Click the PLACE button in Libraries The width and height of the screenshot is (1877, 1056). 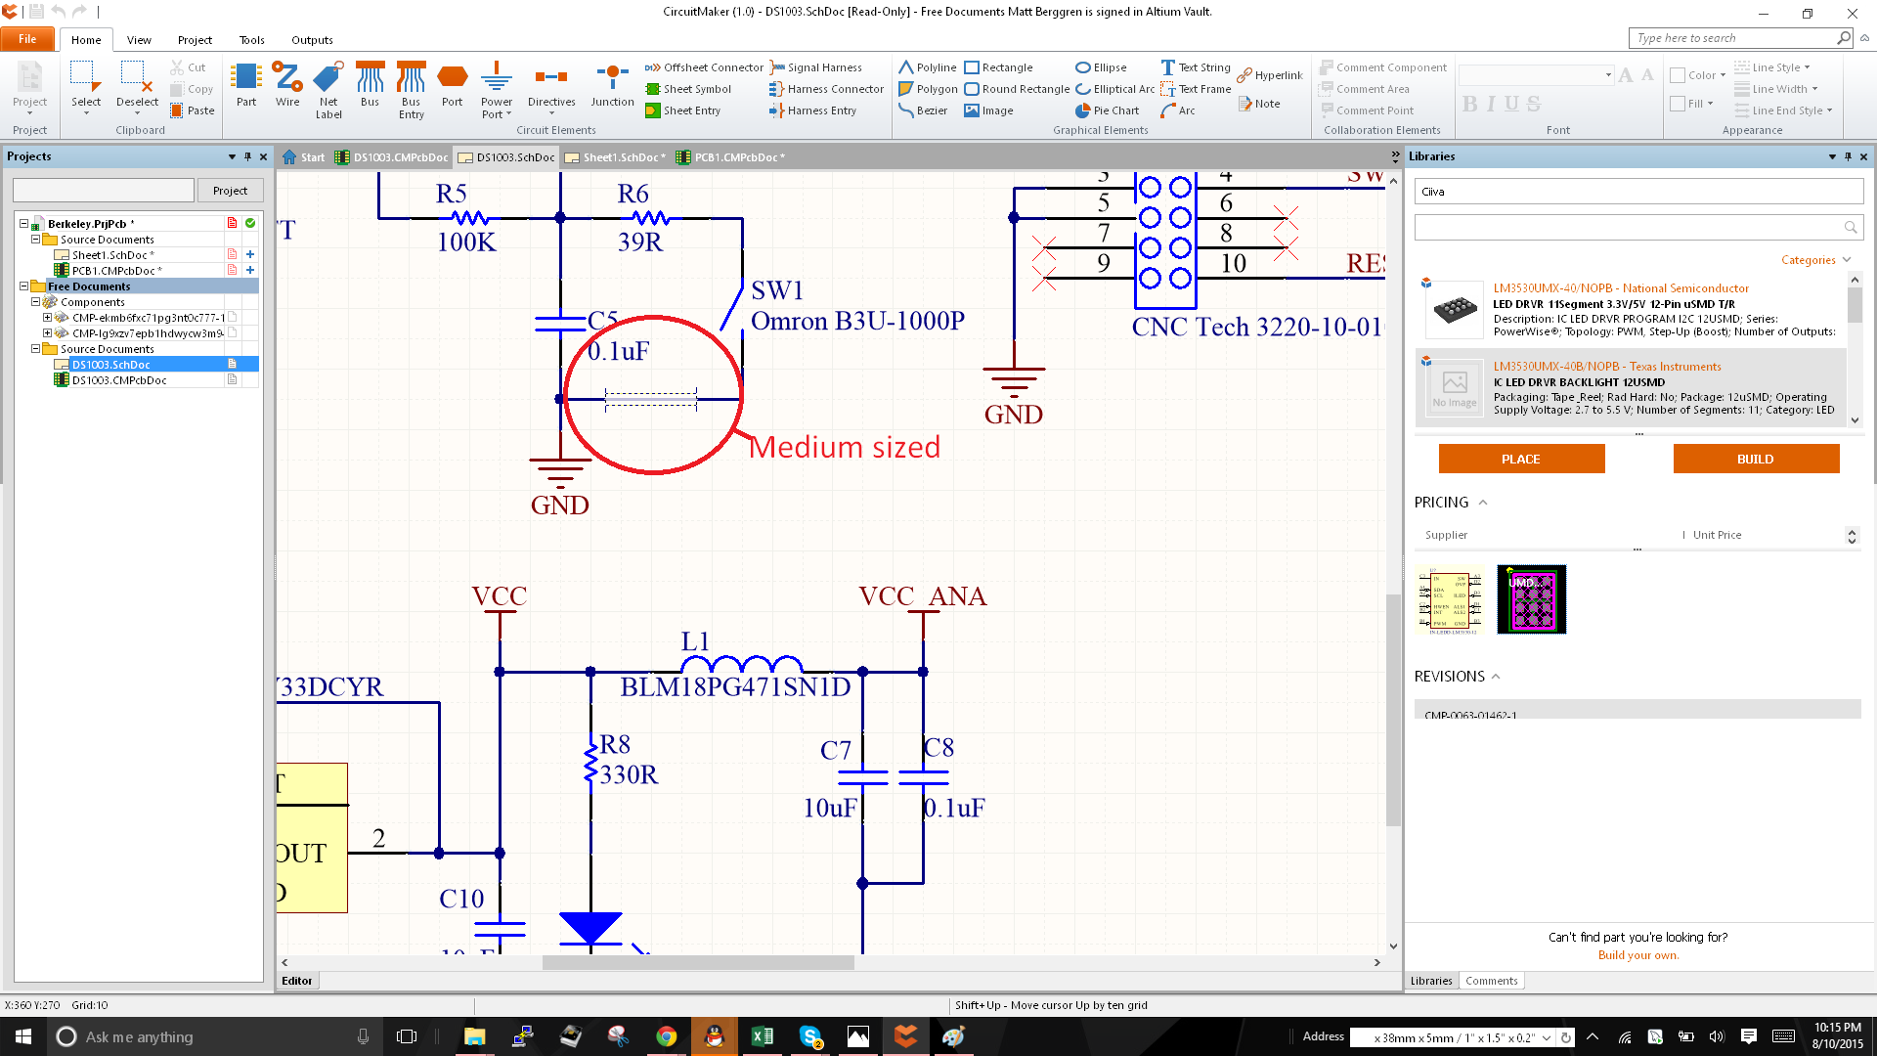(x=1521, y=459)
